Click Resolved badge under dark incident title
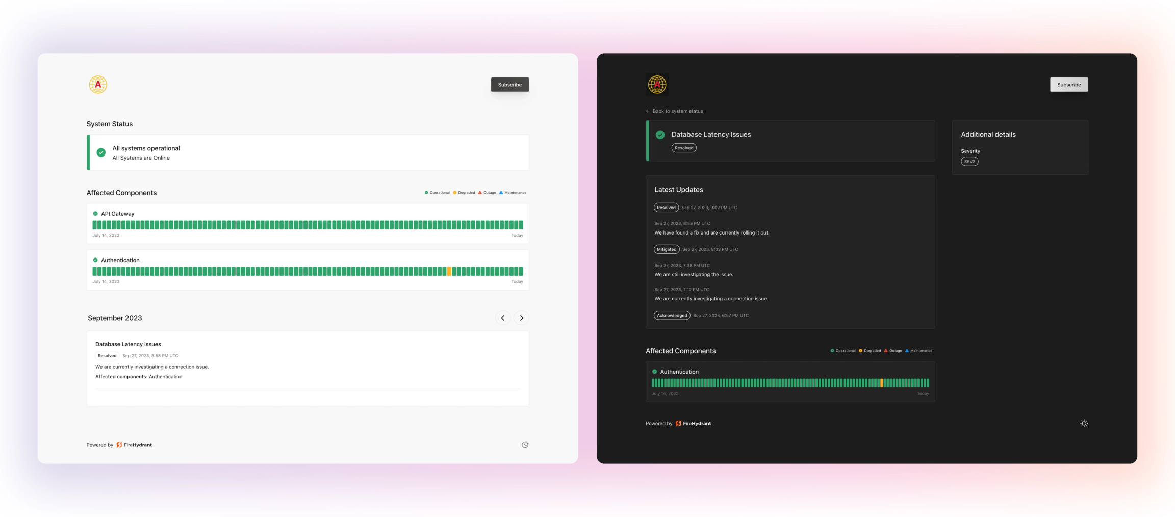The width and height of the screenshot is (1175, 517). tap(684, 148)
